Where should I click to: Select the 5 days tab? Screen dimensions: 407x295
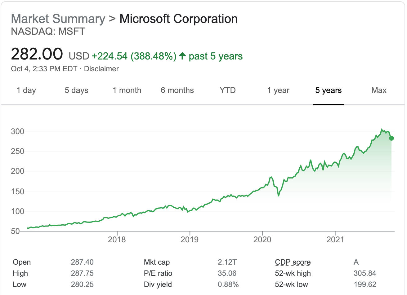pyautogui.click(x=76, y=90)
